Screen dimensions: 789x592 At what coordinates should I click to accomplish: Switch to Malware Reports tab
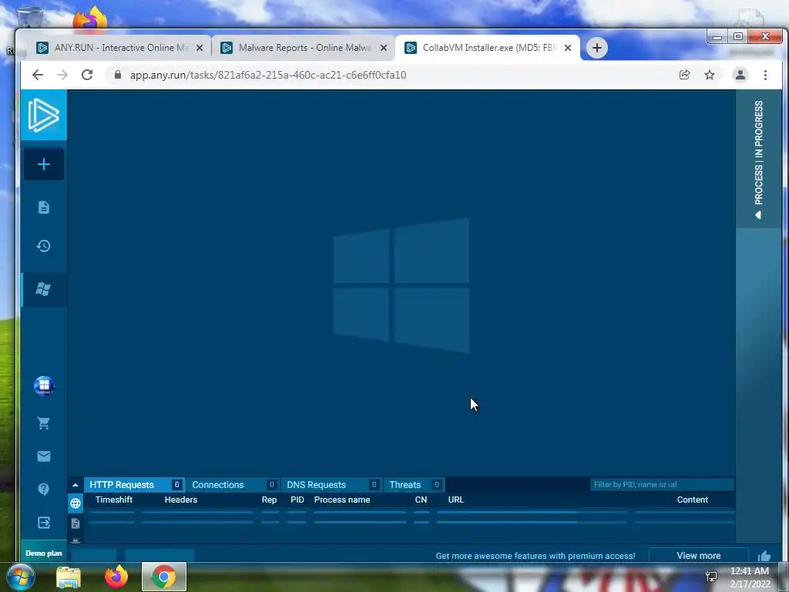tap(303, 48)
